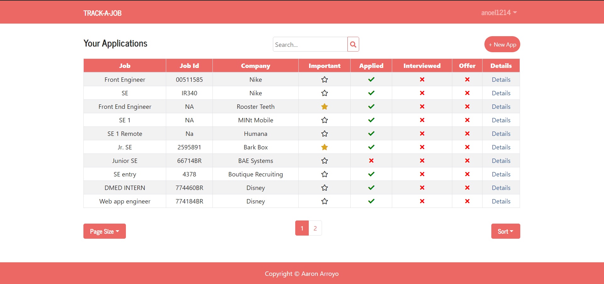The image size is (604, 284).
Task: Toggle important star for Boutique Recruiting row
Action: click(325, 174)
